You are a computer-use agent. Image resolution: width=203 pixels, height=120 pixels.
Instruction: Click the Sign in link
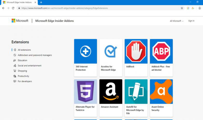pyautogui.click(x=191, y=21)
